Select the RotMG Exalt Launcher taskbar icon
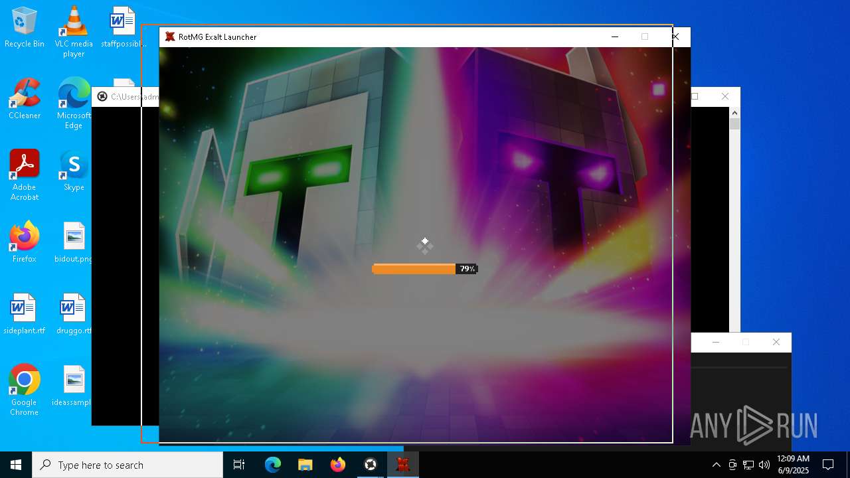The width and height of the screenshot is (850, 478). (403, 465)
